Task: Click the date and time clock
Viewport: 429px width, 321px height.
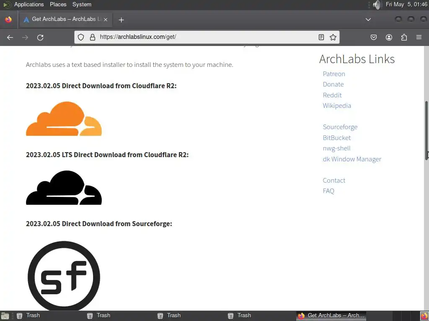Action: [406, 4]
